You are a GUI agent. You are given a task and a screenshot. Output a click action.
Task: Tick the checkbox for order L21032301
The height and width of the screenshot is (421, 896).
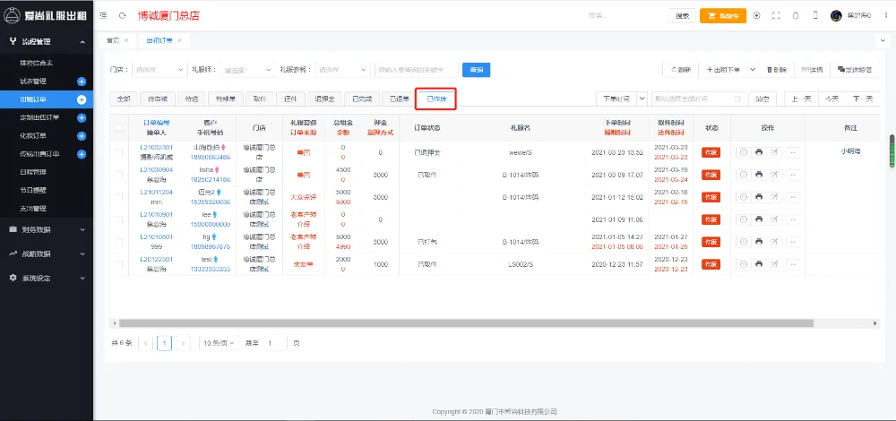coord(119,152)
